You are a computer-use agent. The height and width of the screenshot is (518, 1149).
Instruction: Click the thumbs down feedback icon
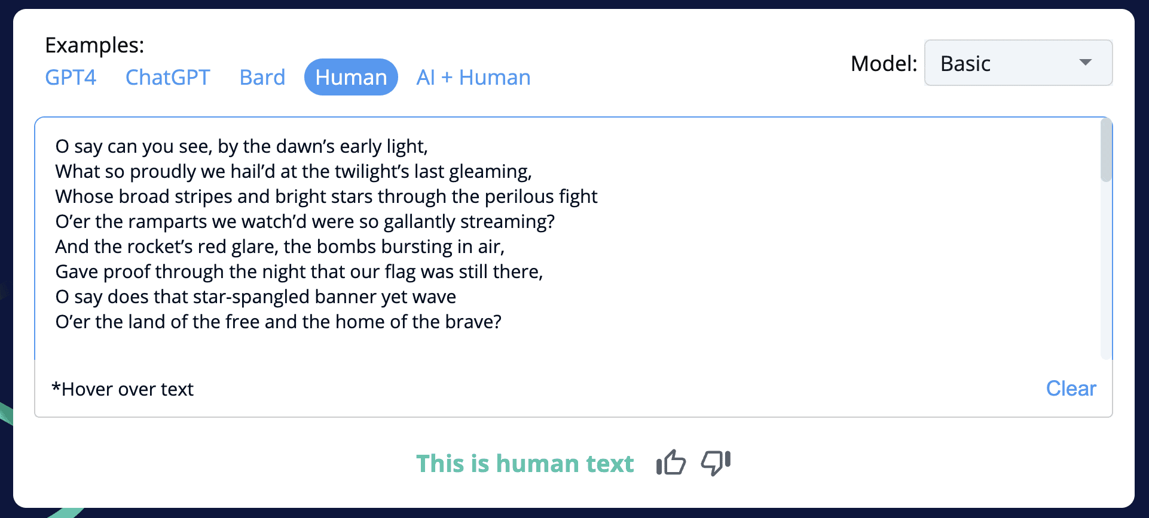716,462
